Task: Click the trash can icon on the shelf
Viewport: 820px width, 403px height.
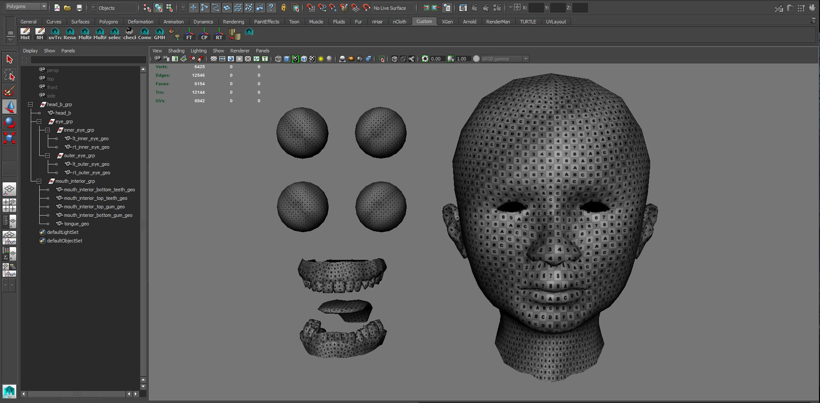Action: point(814,20)
